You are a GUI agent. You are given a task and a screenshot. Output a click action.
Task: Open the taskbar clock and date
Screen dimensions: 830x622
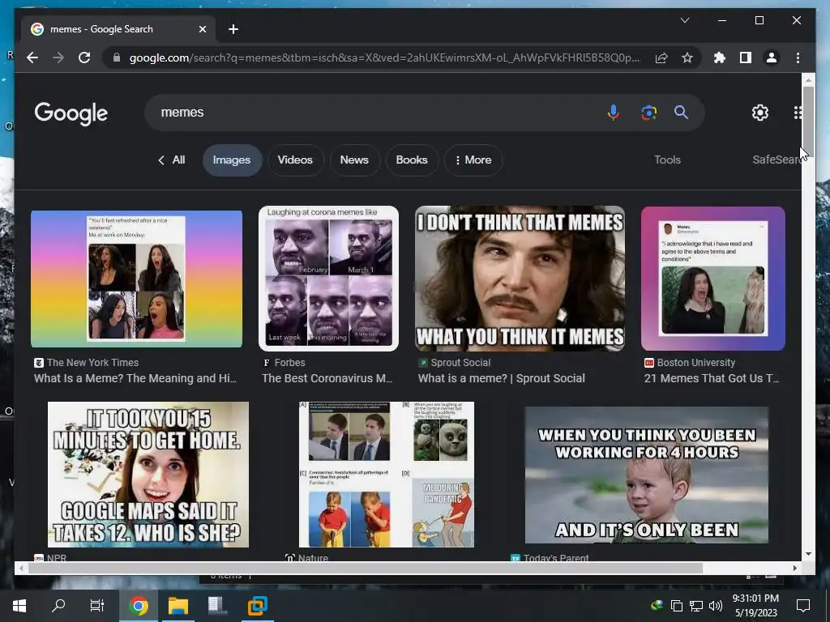[756, 606]
